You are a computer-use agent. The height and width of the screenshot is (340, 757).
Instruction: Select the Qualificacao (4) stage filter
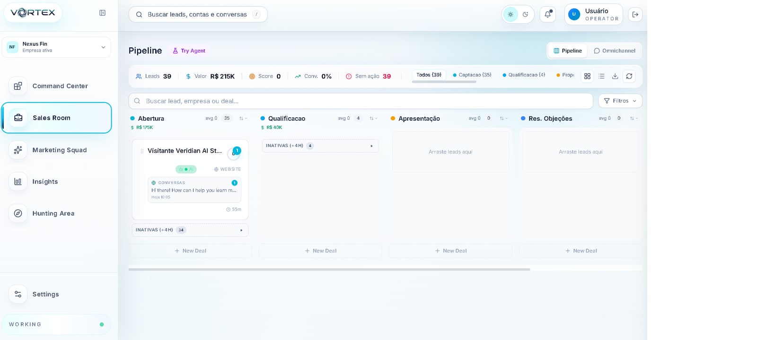(524, 75)
